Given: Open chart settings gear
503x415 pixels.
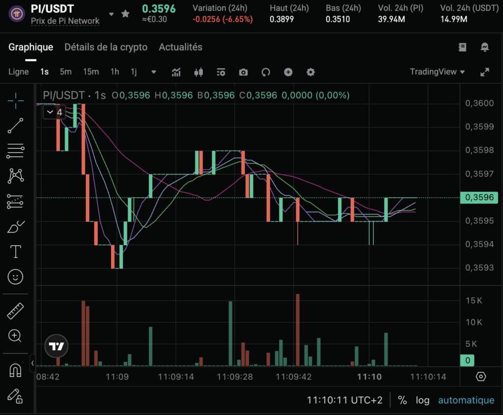Looking at the screenshot, I should point(310,72).
